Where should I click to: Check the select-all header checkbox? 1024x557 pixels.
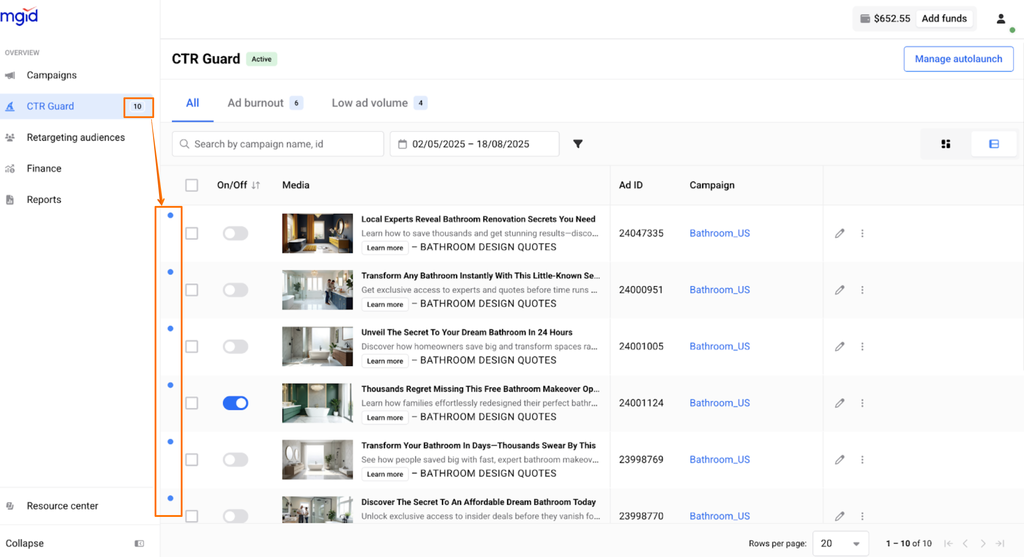192,185
